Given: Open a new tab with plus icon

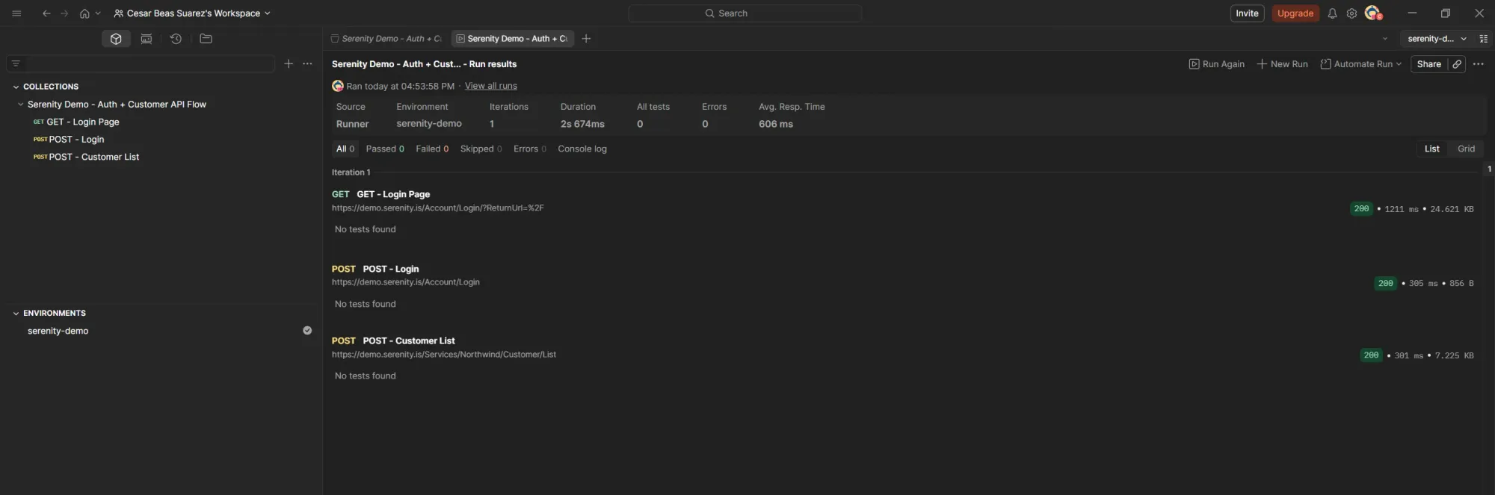Looking at the screenshot, I should coord(586,39).
